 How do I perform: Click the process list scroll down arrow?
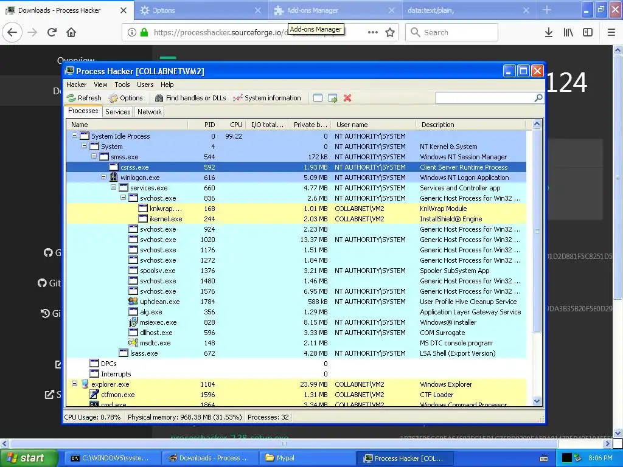[x=537, y=401]
